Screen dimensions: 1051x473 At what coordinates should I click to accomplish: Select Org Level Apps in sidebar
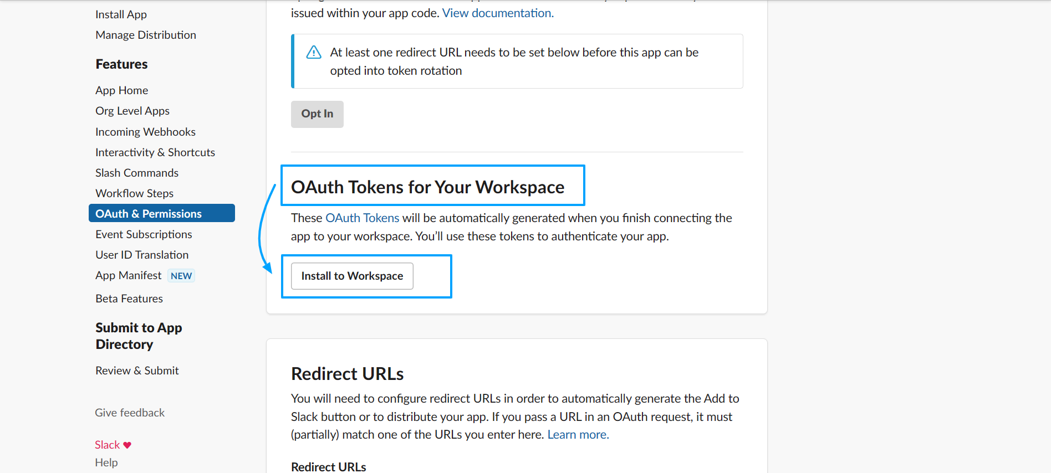[132, 111]
